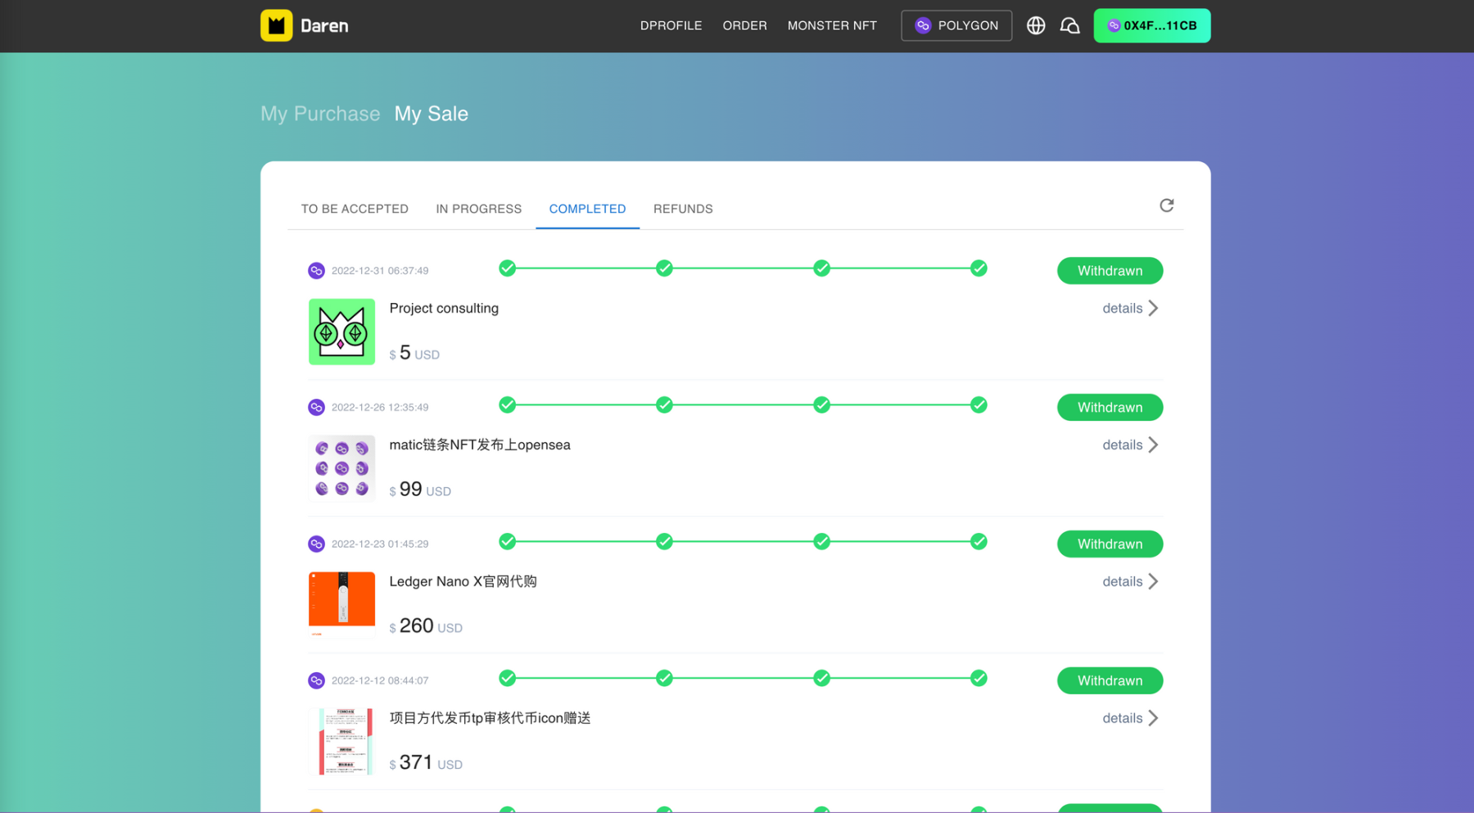Open the My Purchase view
The width and height of the screenshot is (1474, 813).
[x=320, y=114]
